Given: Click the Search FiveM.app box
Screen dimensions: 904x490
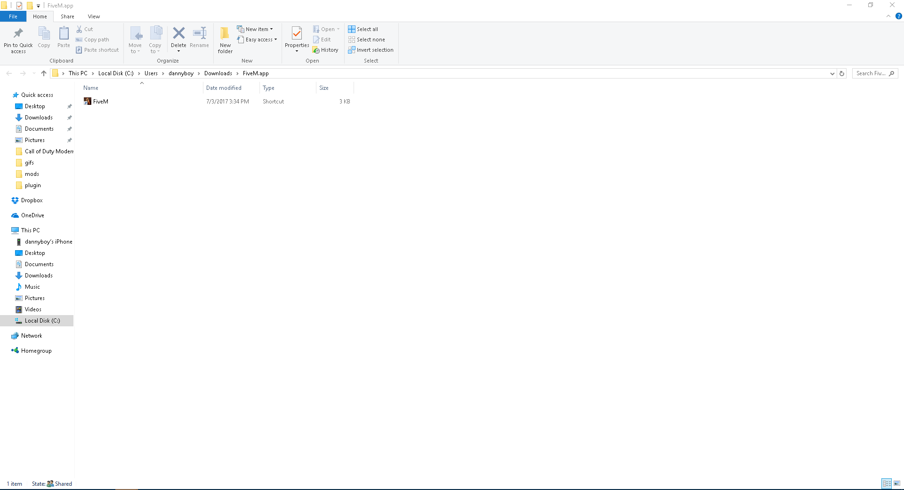Looking at the screenshot, I should pyautogui.click(x=875, y=73).
